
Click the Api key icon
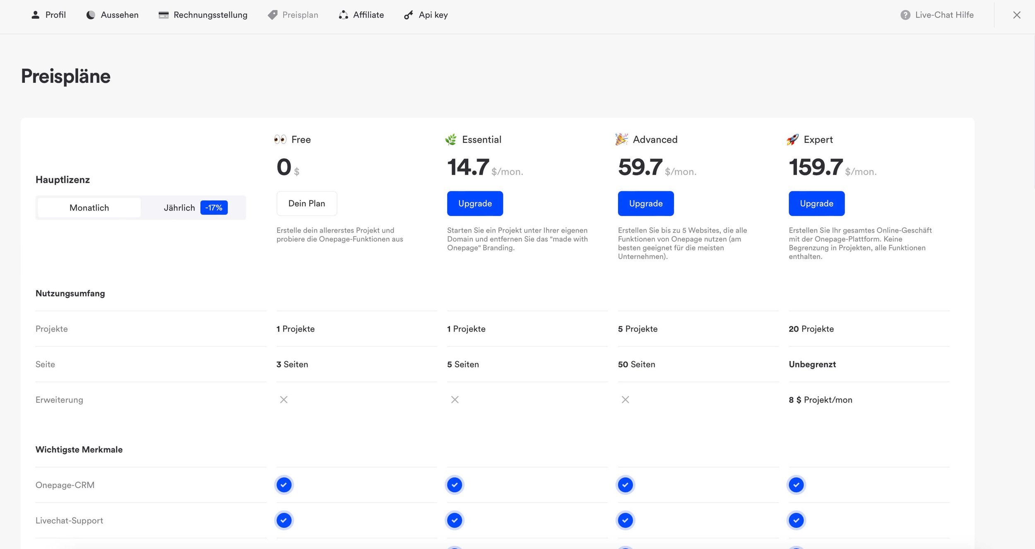409,15
